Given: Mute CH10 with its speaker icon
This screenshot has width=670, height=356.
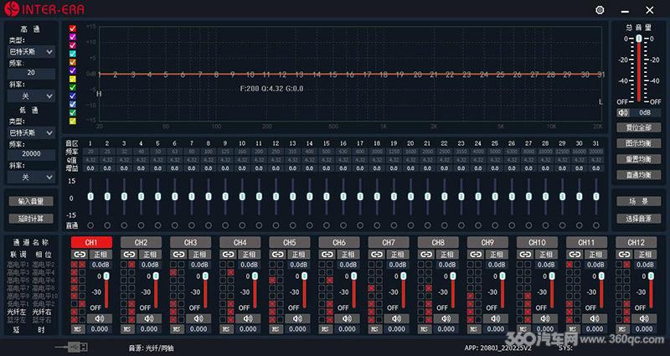Looking at the screenshot, I should [x=546, y=318].
